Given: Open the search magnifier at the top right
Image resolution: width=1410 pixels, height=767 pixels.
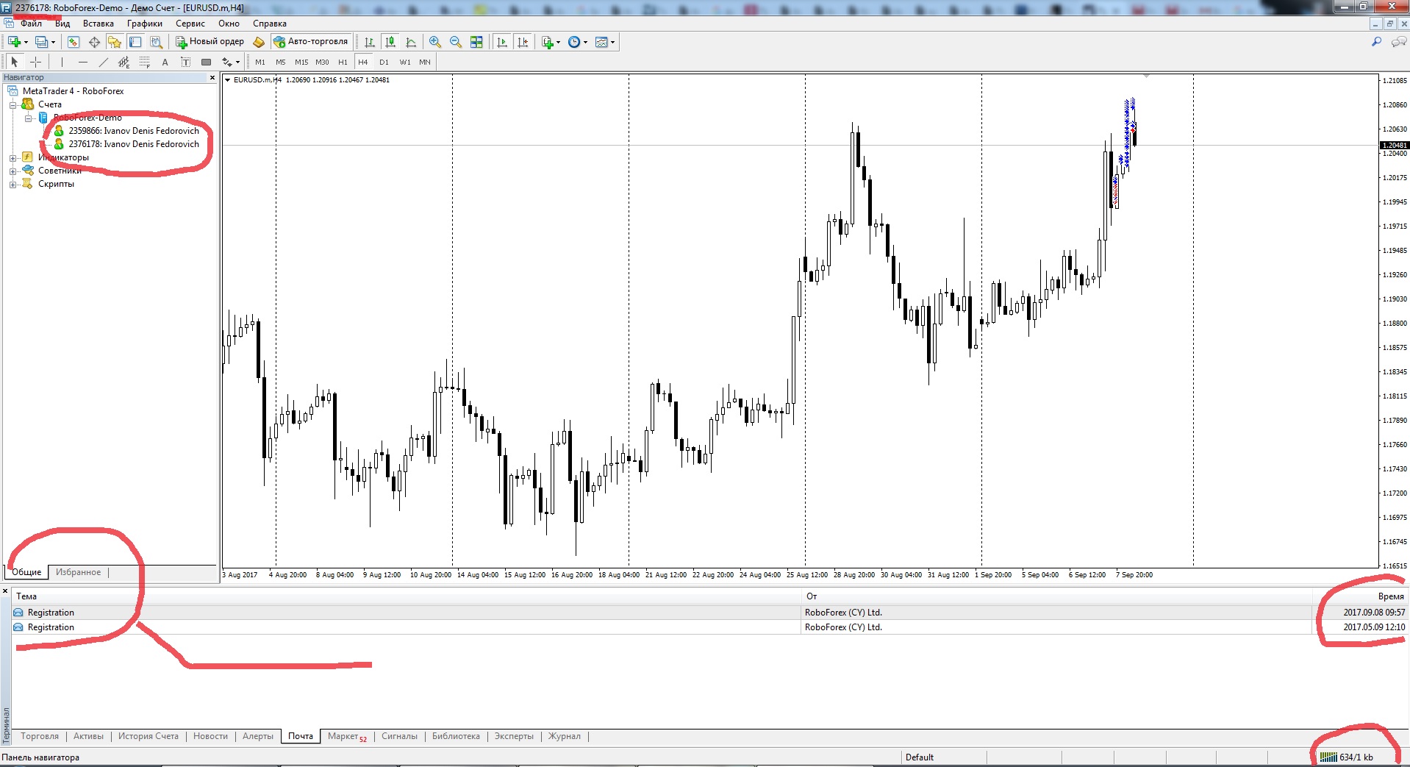Looking at the screenshot, I should 1376,42.
